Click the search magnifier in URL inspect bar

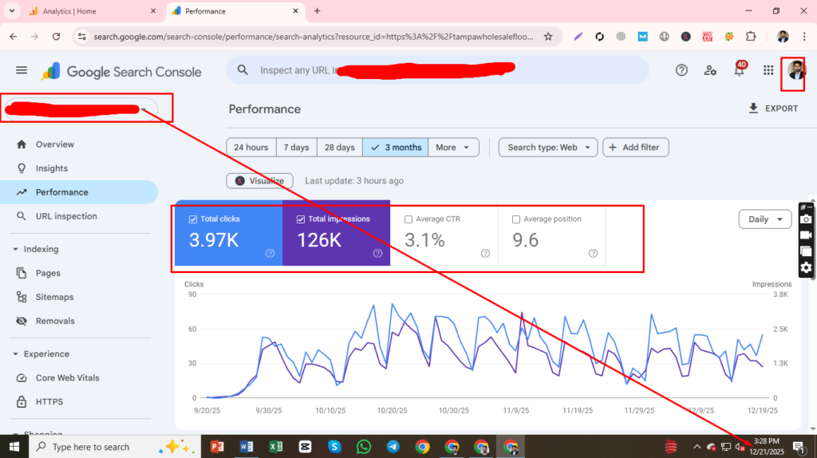243,70
